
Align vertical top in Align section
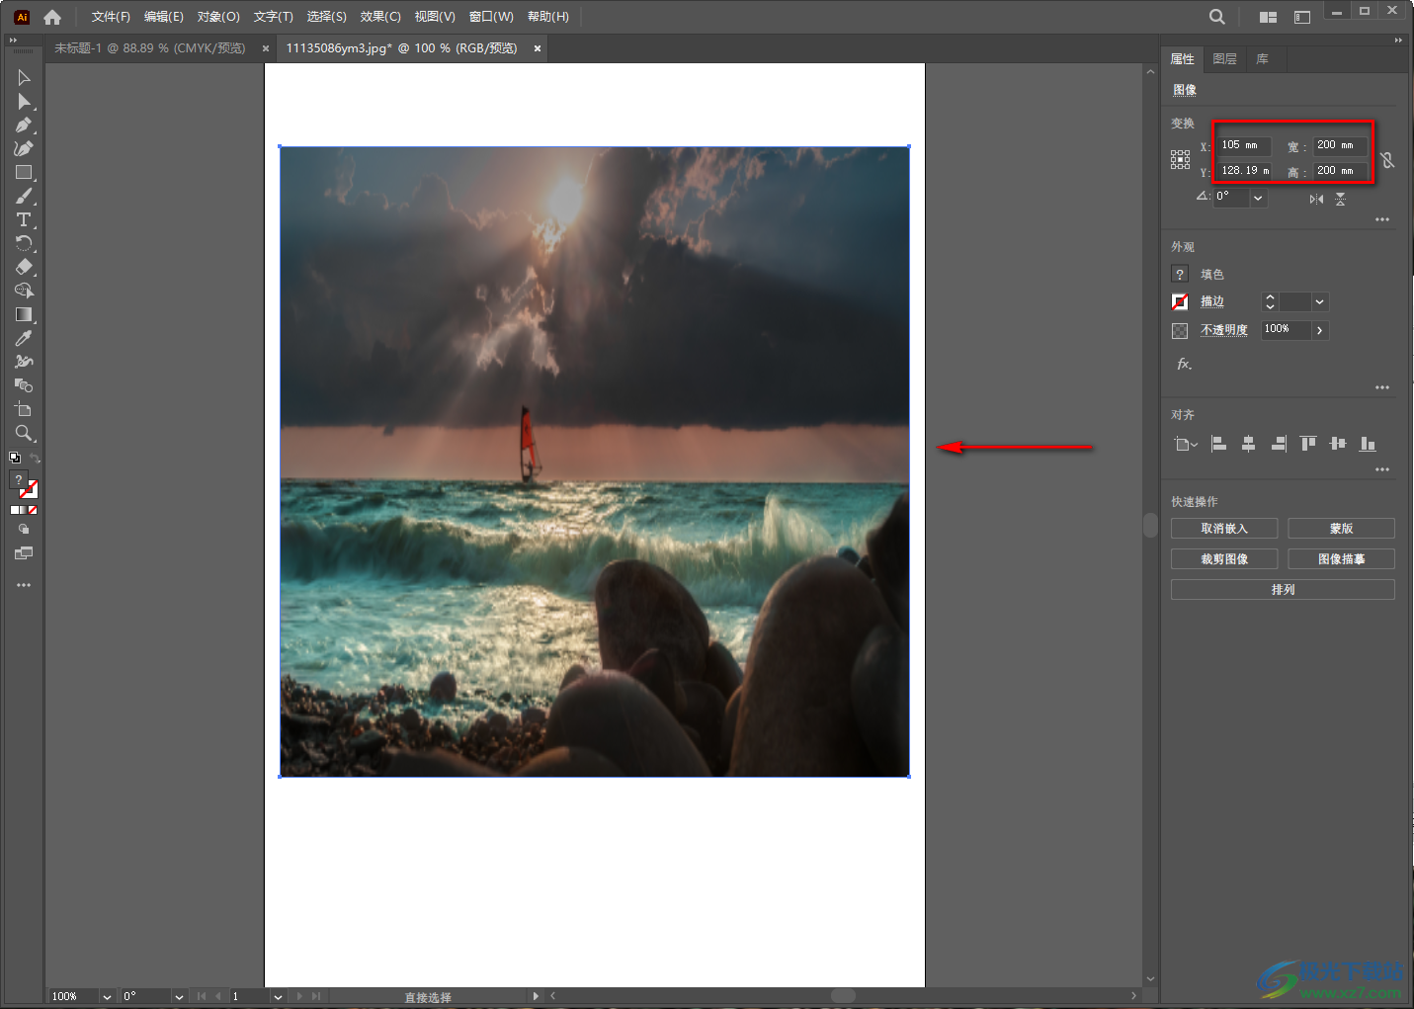click(1308, 444)
